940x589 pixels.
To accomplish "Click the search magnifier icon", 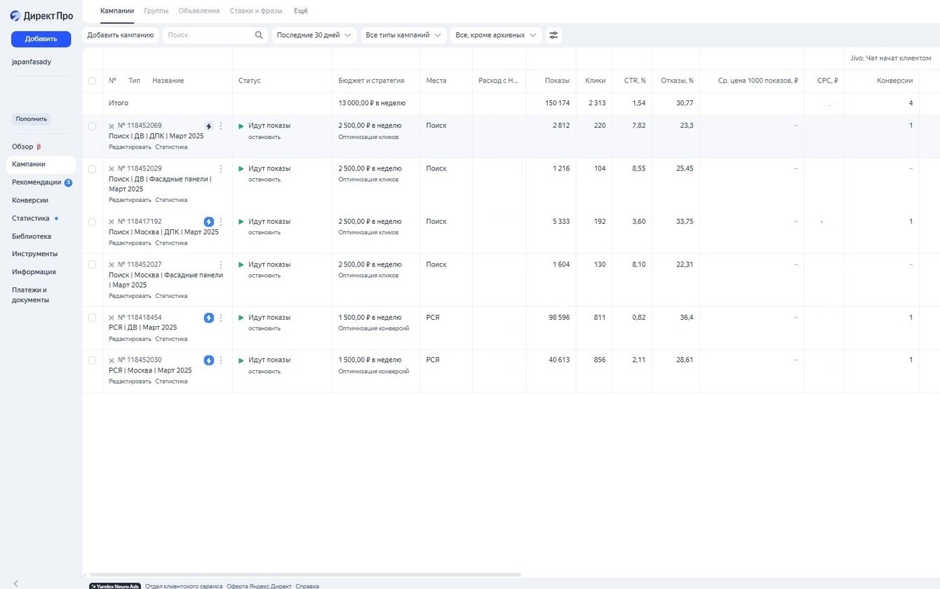I will [259, 35].
